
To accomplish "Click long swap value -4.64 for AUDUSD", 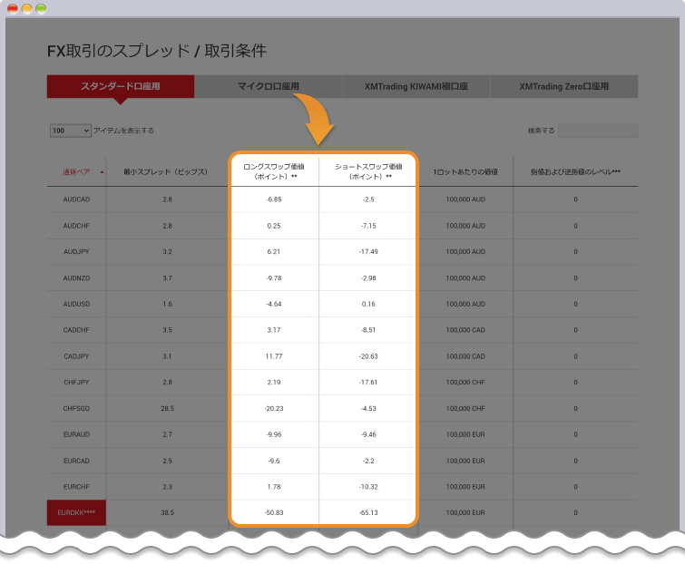I will coord(274,304).
